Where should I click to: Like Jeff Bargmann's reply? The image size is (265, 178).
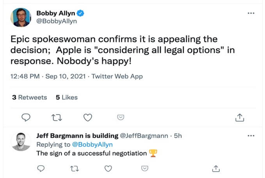point(108,168)
